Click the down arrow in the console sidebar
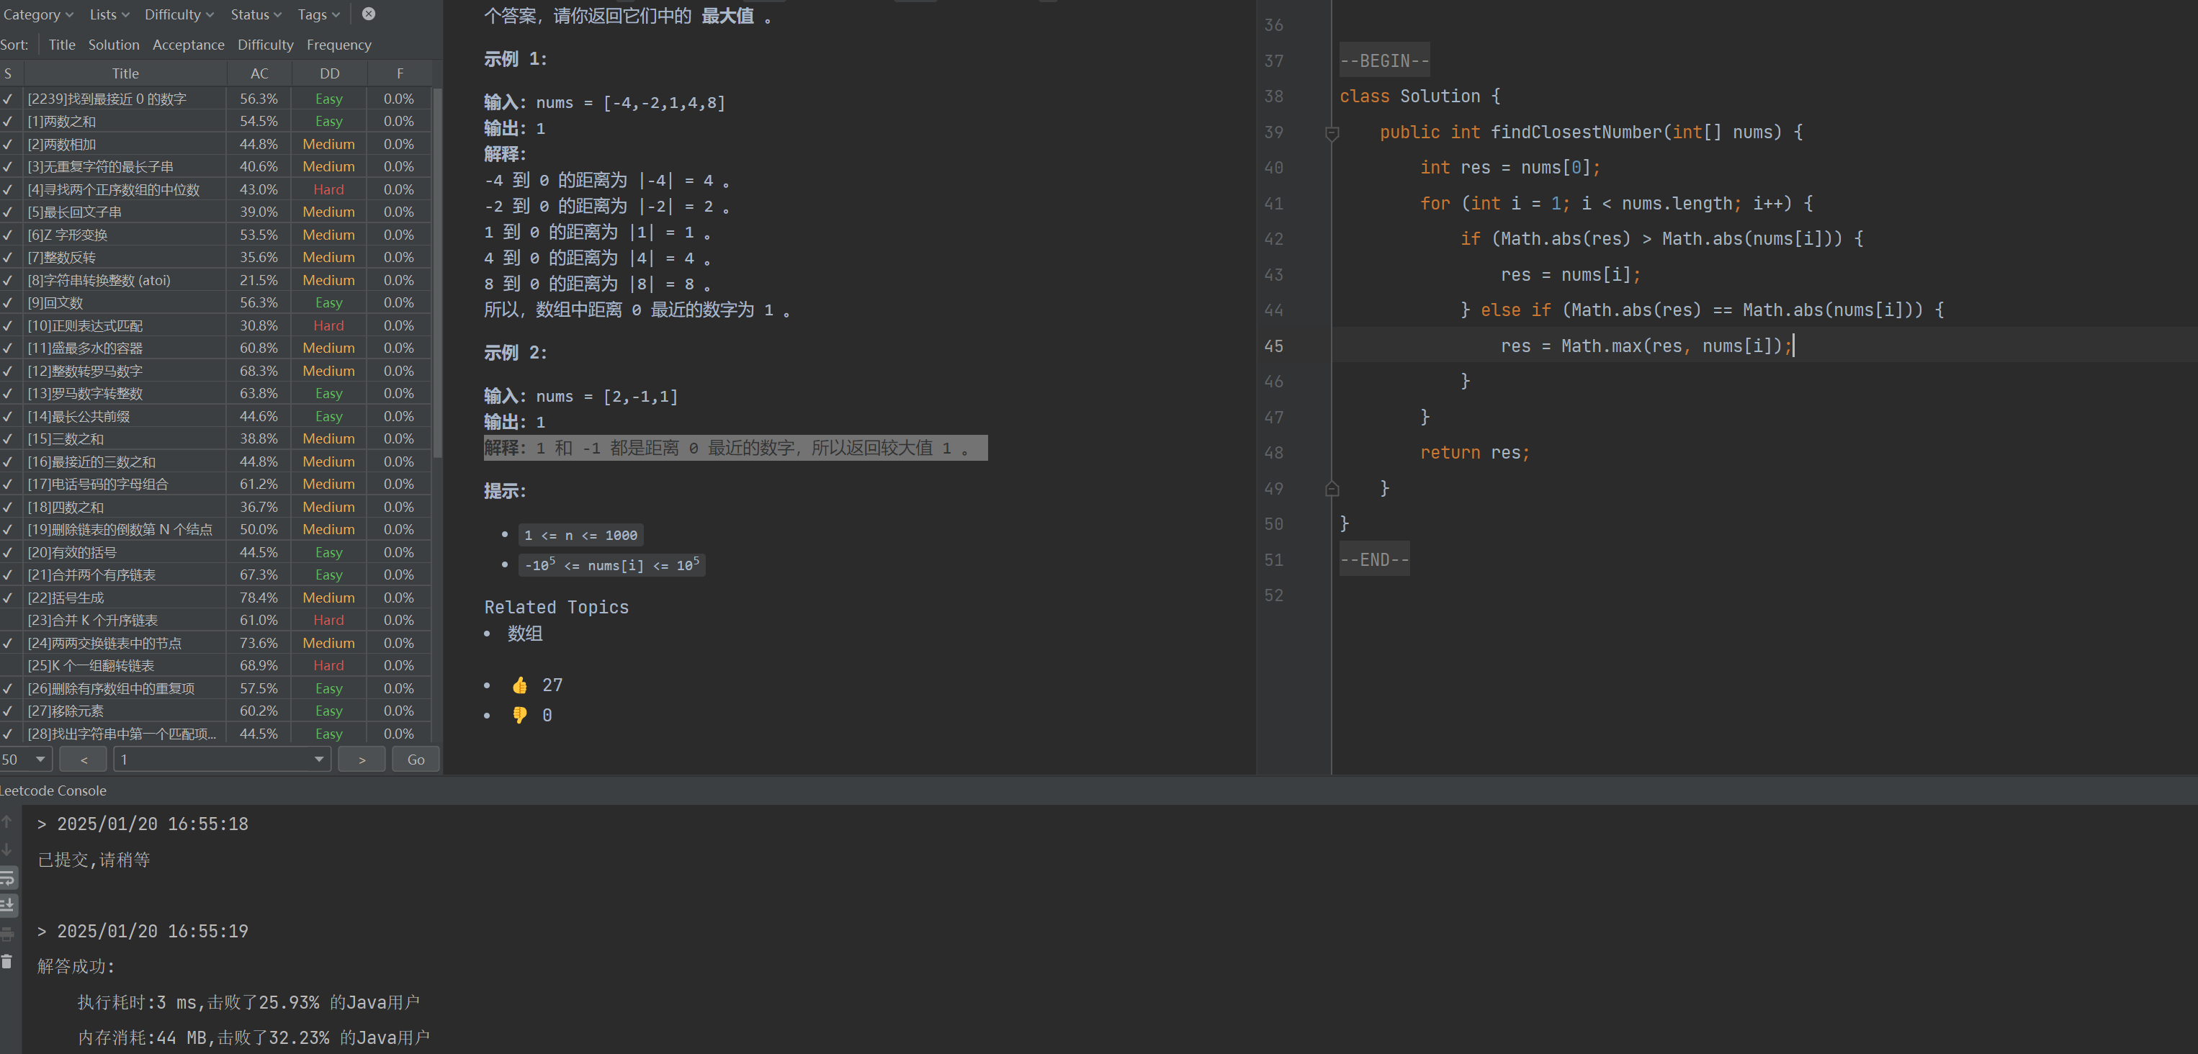The height and width of the screenshot is (1054, 2198). coord(6,850)
